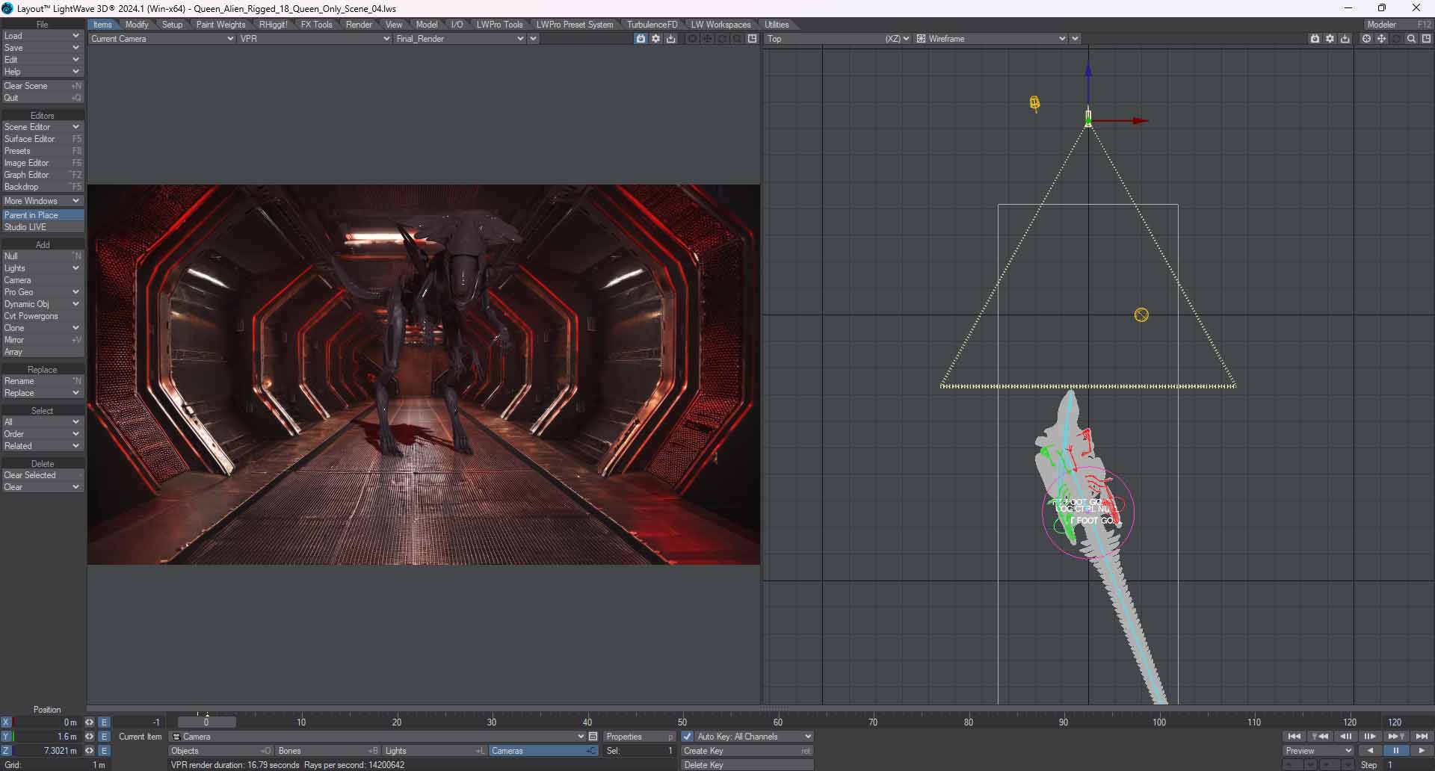Screen dimensions: 1435x771
Task: Click the move-view arrows icon in the Top viewport header
Action: click(1381, 39)
